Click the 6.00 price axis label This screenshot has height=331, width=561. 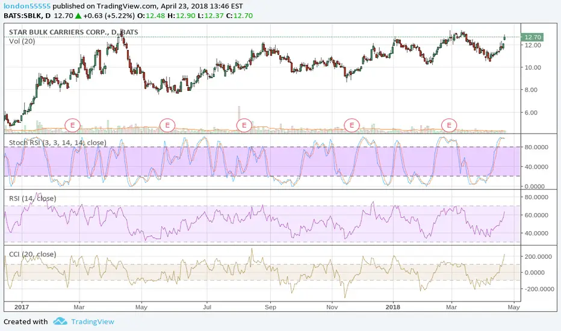[531, 113]
